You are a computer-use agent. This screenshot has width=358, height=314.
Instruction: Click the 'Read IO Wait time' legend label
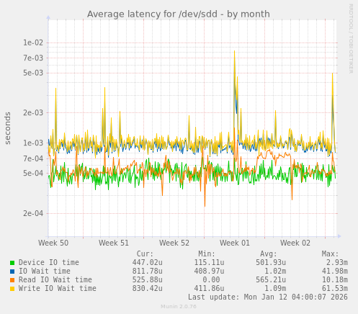(55, 279)
